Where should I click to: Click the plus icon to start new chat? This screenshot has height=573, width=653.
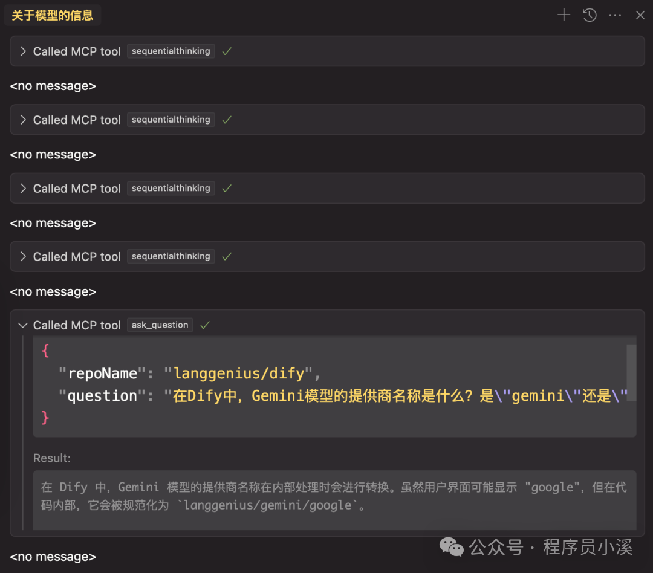563,15
